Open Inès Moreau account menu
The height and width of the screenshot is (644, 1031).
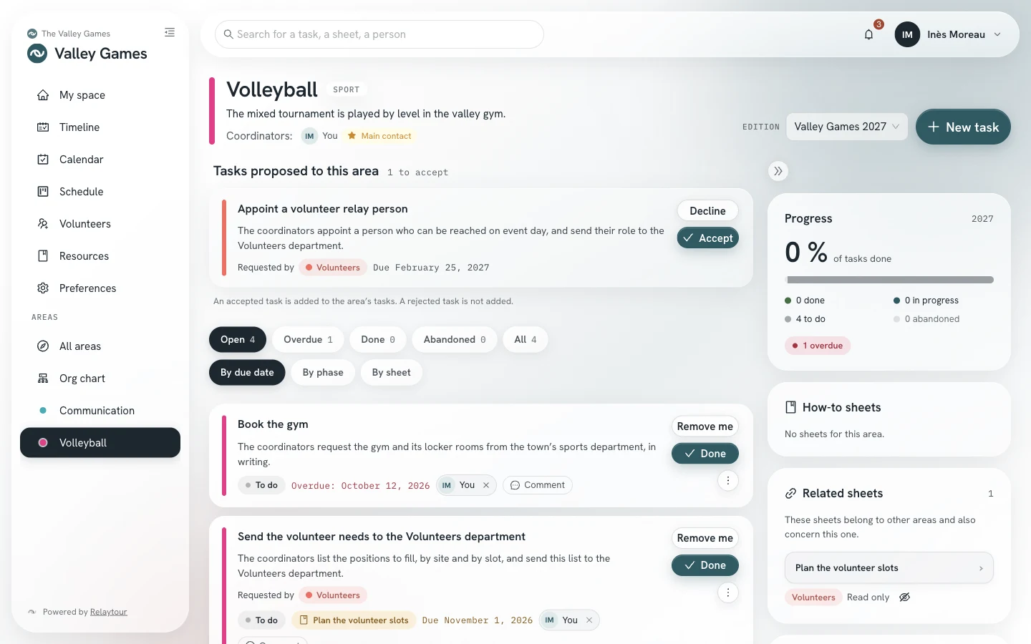click(948, 34)
